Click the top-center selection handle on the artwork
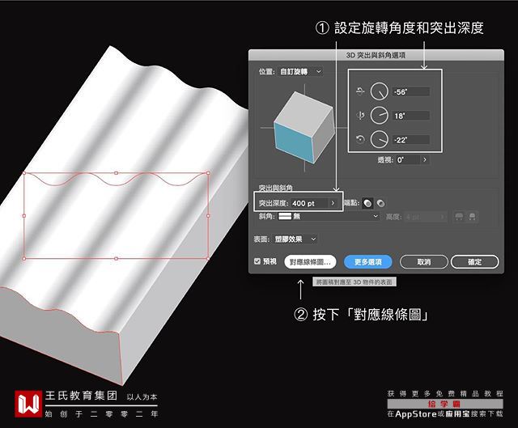The height and width of the screenshot is (428, 518). [116, 172]
